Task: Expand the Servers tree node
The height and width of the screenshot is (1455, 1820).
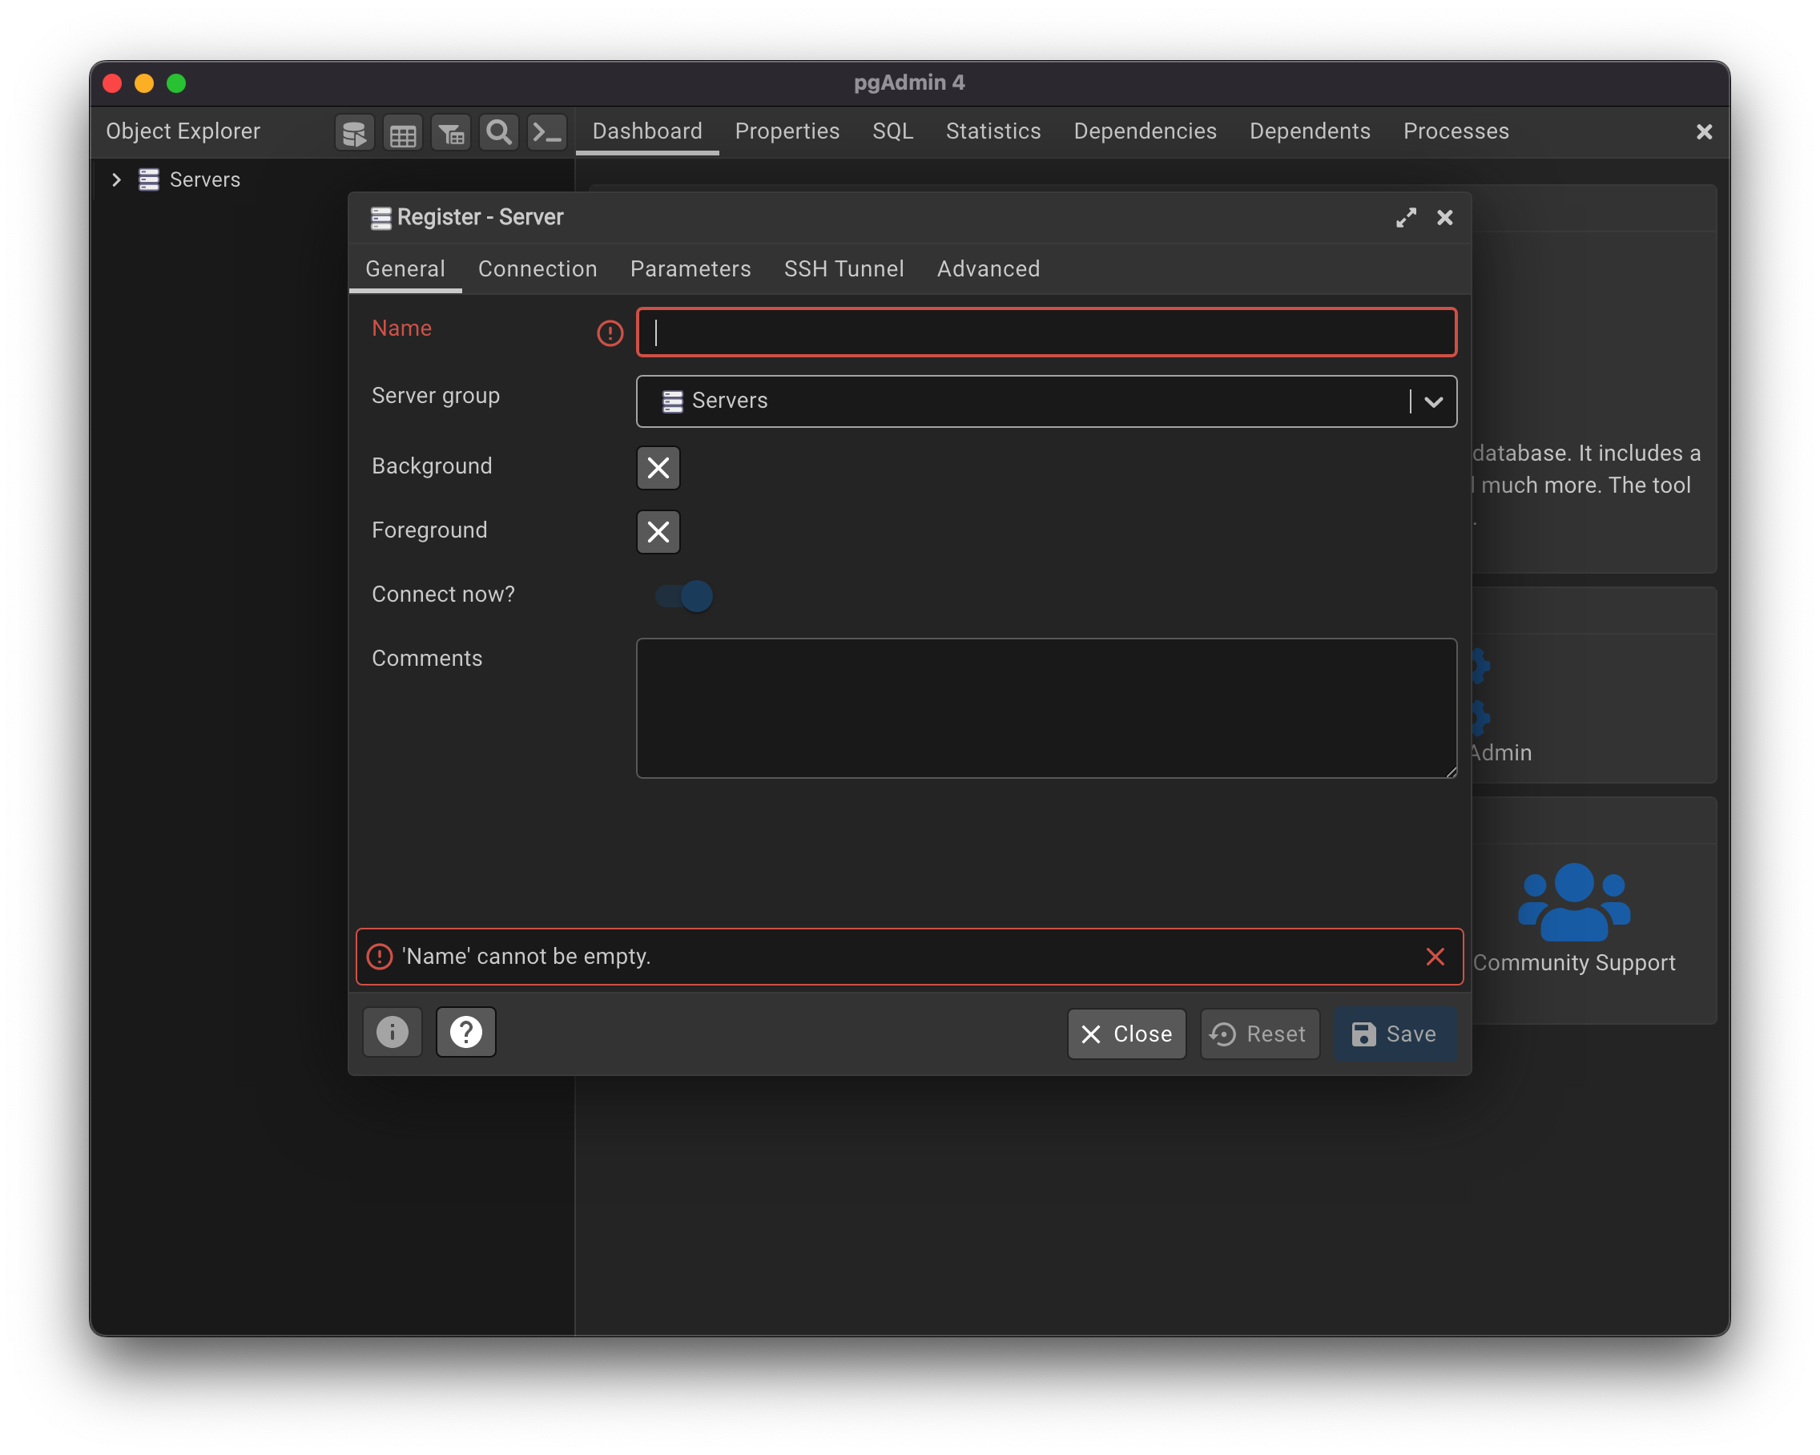Action: pos(116,179)
